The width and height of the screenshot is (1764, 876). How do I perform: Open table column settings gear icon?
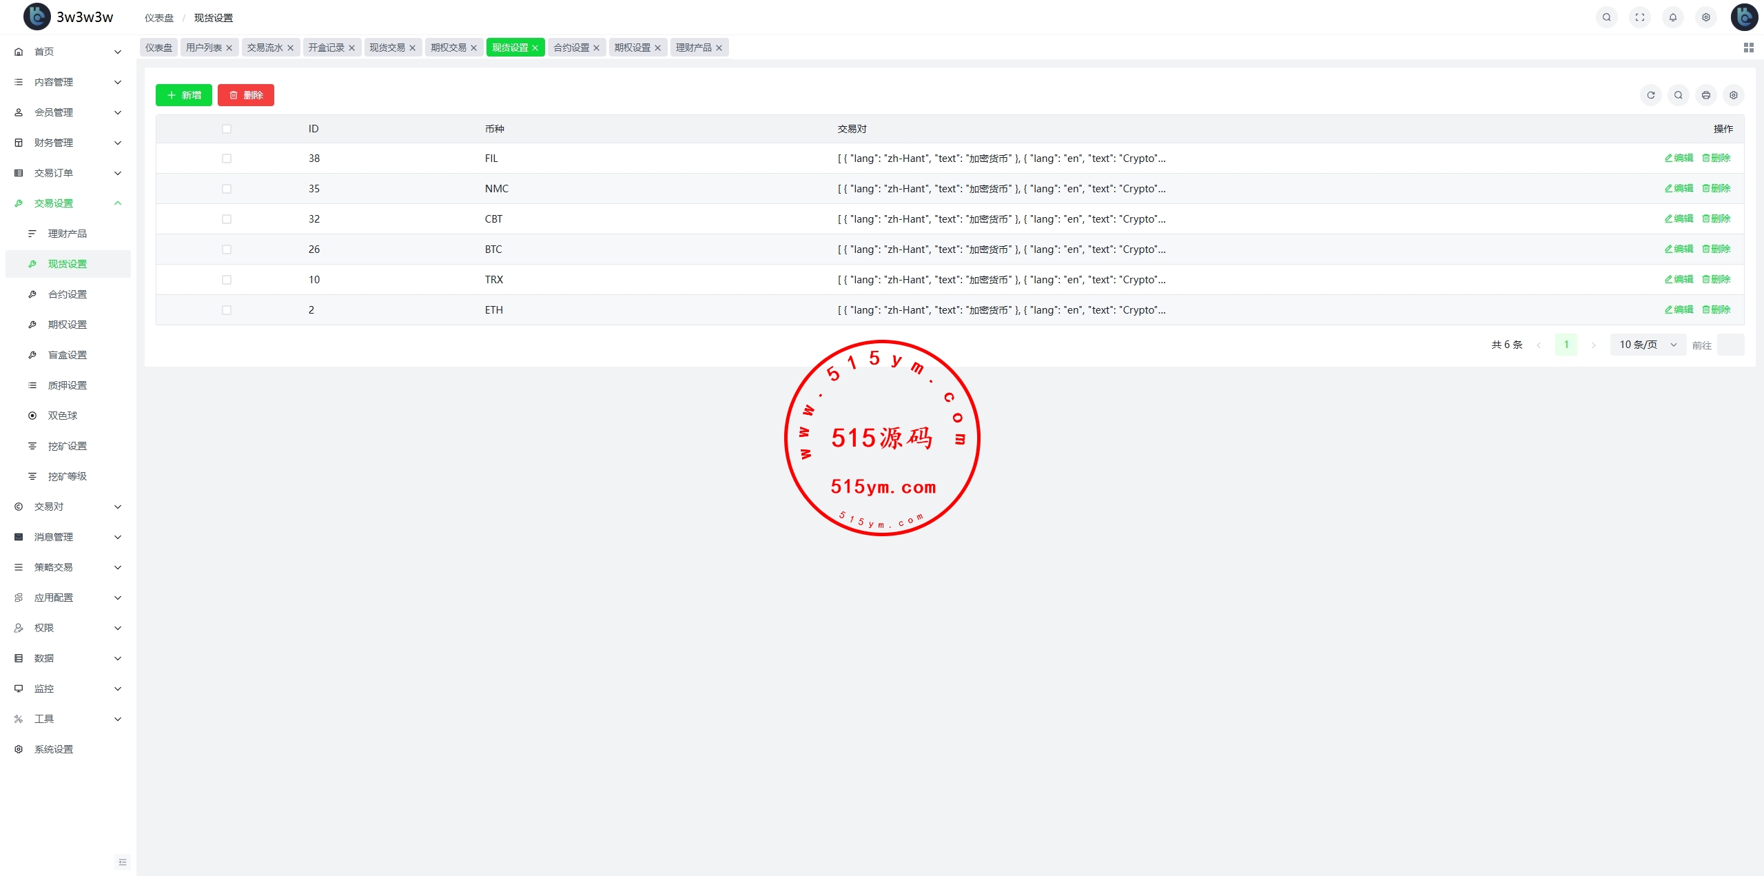1733,95
